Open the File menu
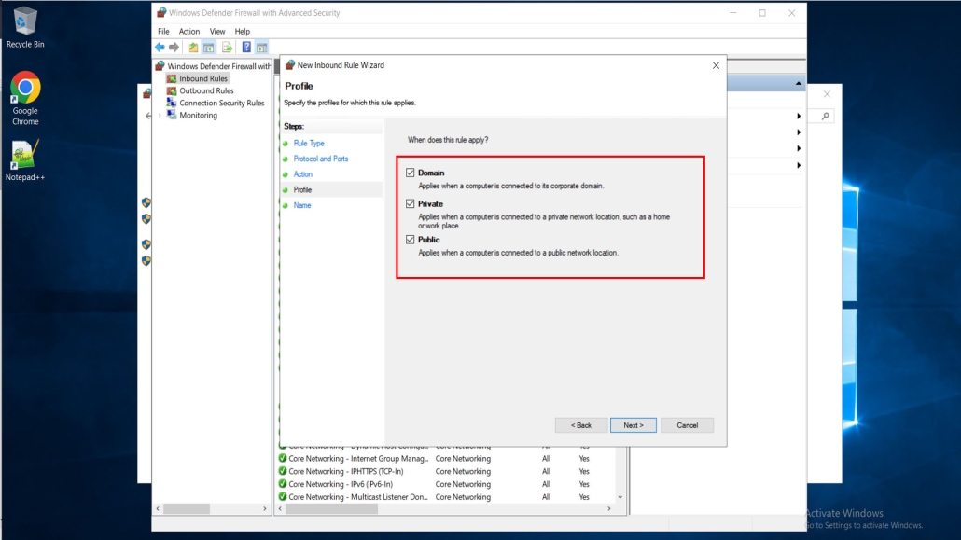 click(163, 32)
